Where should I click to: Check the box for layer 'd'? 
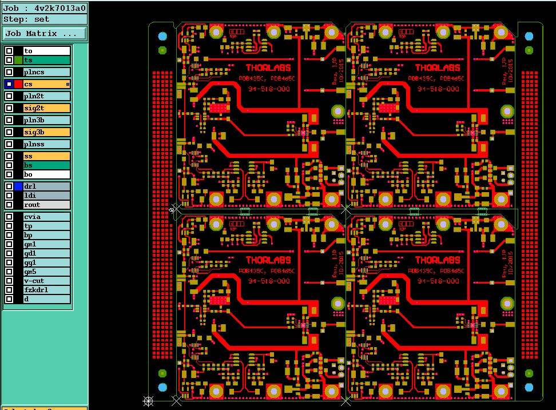[9, 299]
